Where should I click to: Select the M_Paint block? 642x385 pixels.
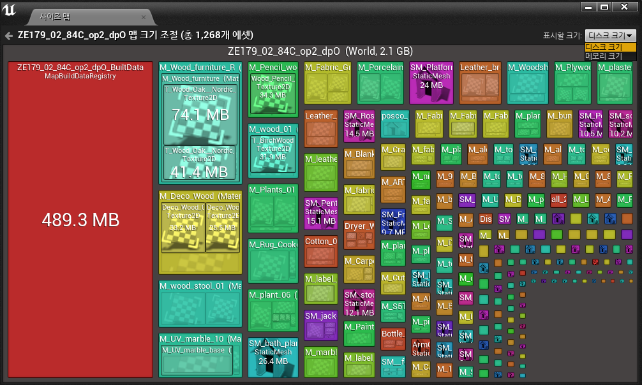pos(359,334)
